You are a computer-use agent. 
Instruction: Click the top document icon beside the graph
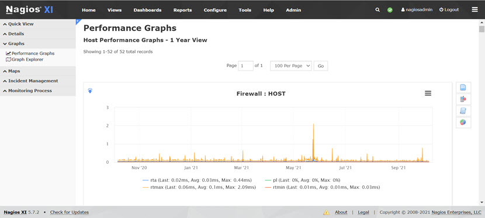[x=463, y=87]
